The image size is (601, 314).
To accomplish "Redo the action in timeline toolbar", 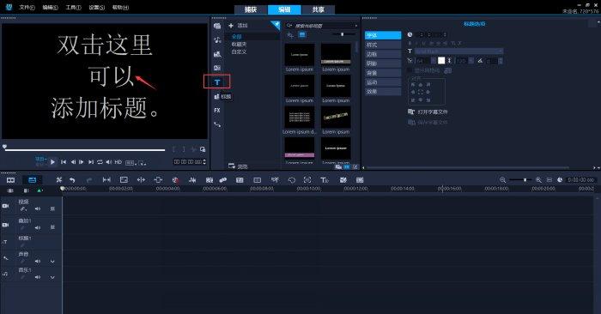I will click(x=89, y=180).
